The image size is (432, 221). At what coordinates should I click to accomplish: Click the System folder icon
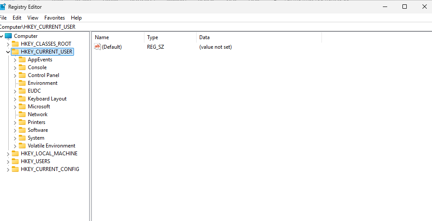coord(22,138)
